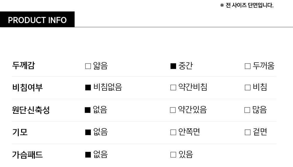This screenshot has width=293, height=167.
Task: Toggle the 비침없음 checkbox
Action: tap(88, 87)
